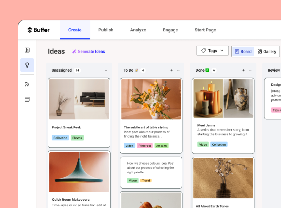Collapse the sidebar using the panel icon
The width and height of the screenshot is (281, 208).
[x=27, y=50]
